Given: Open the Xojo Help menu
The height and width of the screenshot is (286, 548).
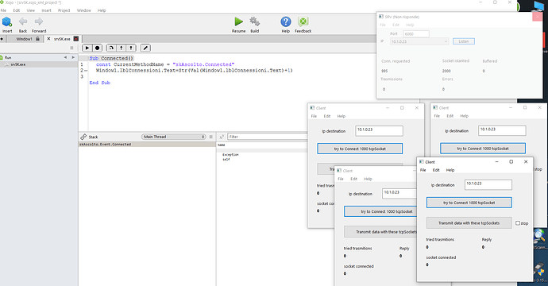Looking at the screenshot, I should (x=102, y=10).
